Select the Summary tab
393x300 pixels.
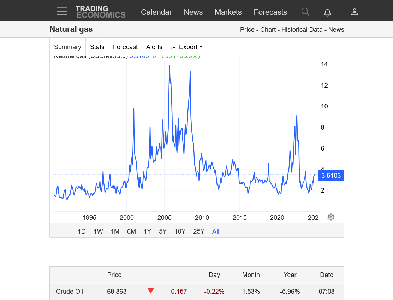(68, 47)
